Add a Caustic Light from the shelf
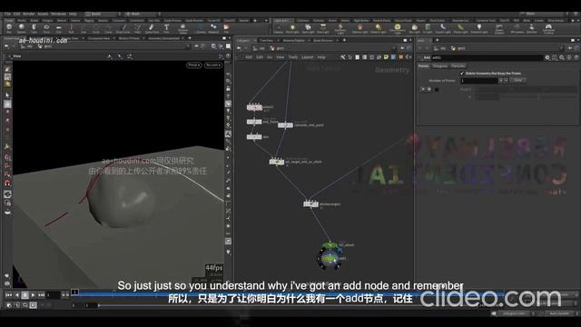This screenshot has height=327, width=581. pyautogui.click(x=443, y=28)
